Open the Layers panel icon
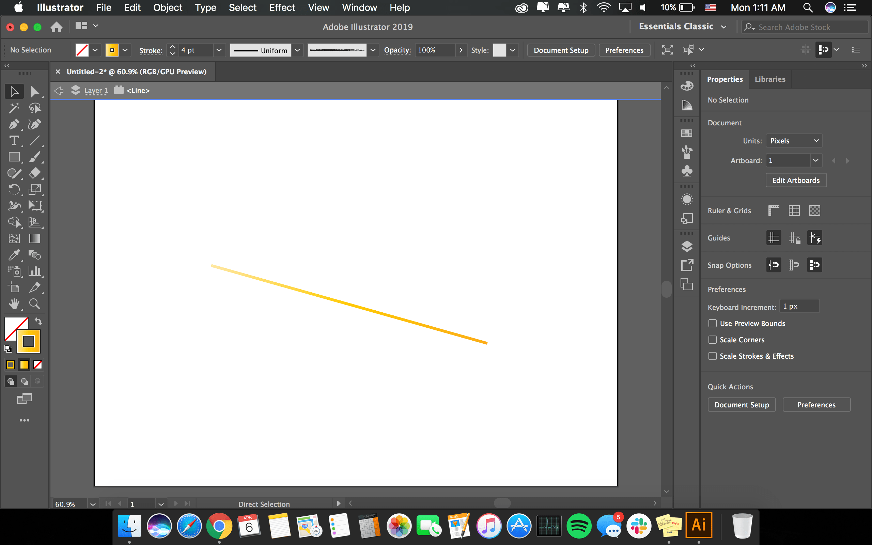The height and width of the screenshot is (545, 872). point(686,247)
